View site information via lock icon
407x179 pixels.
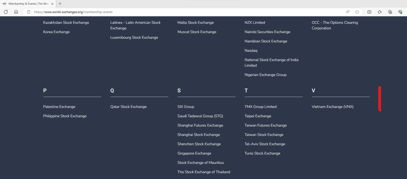[x=29, y=12]
